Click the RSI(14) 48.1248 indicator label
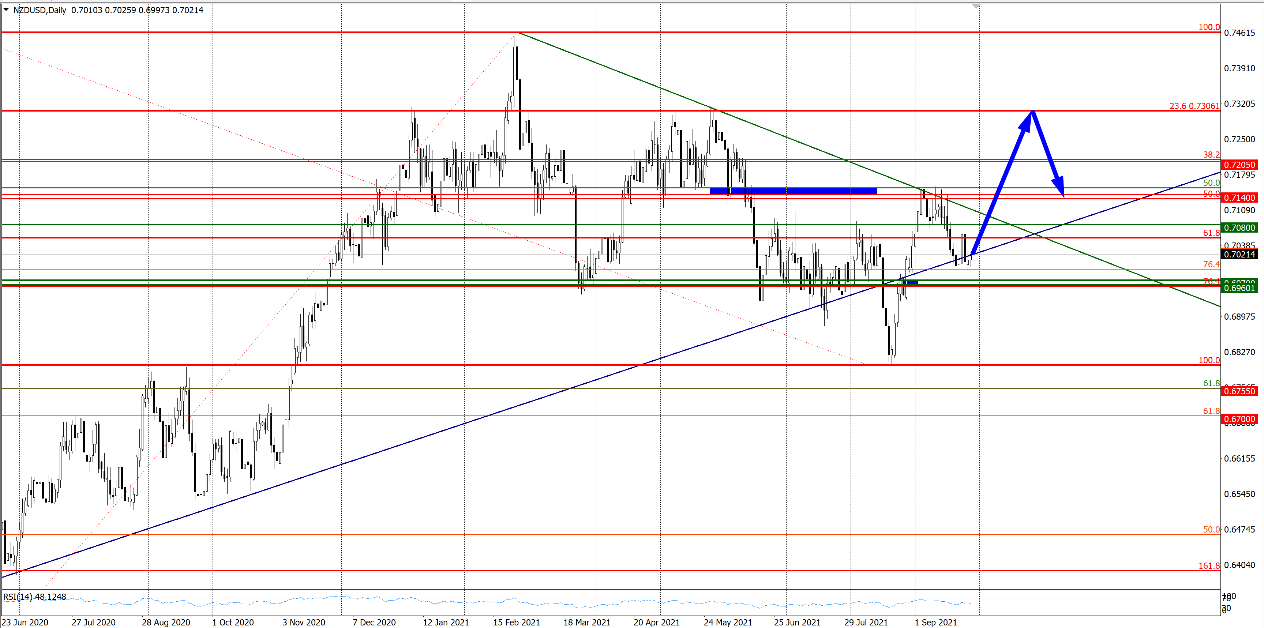1264x628 pixels. (x=35, y=597)
